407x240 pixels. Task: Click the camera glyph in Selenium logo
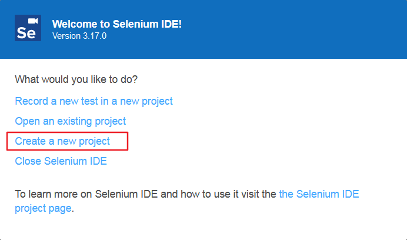tap(33, 21)
